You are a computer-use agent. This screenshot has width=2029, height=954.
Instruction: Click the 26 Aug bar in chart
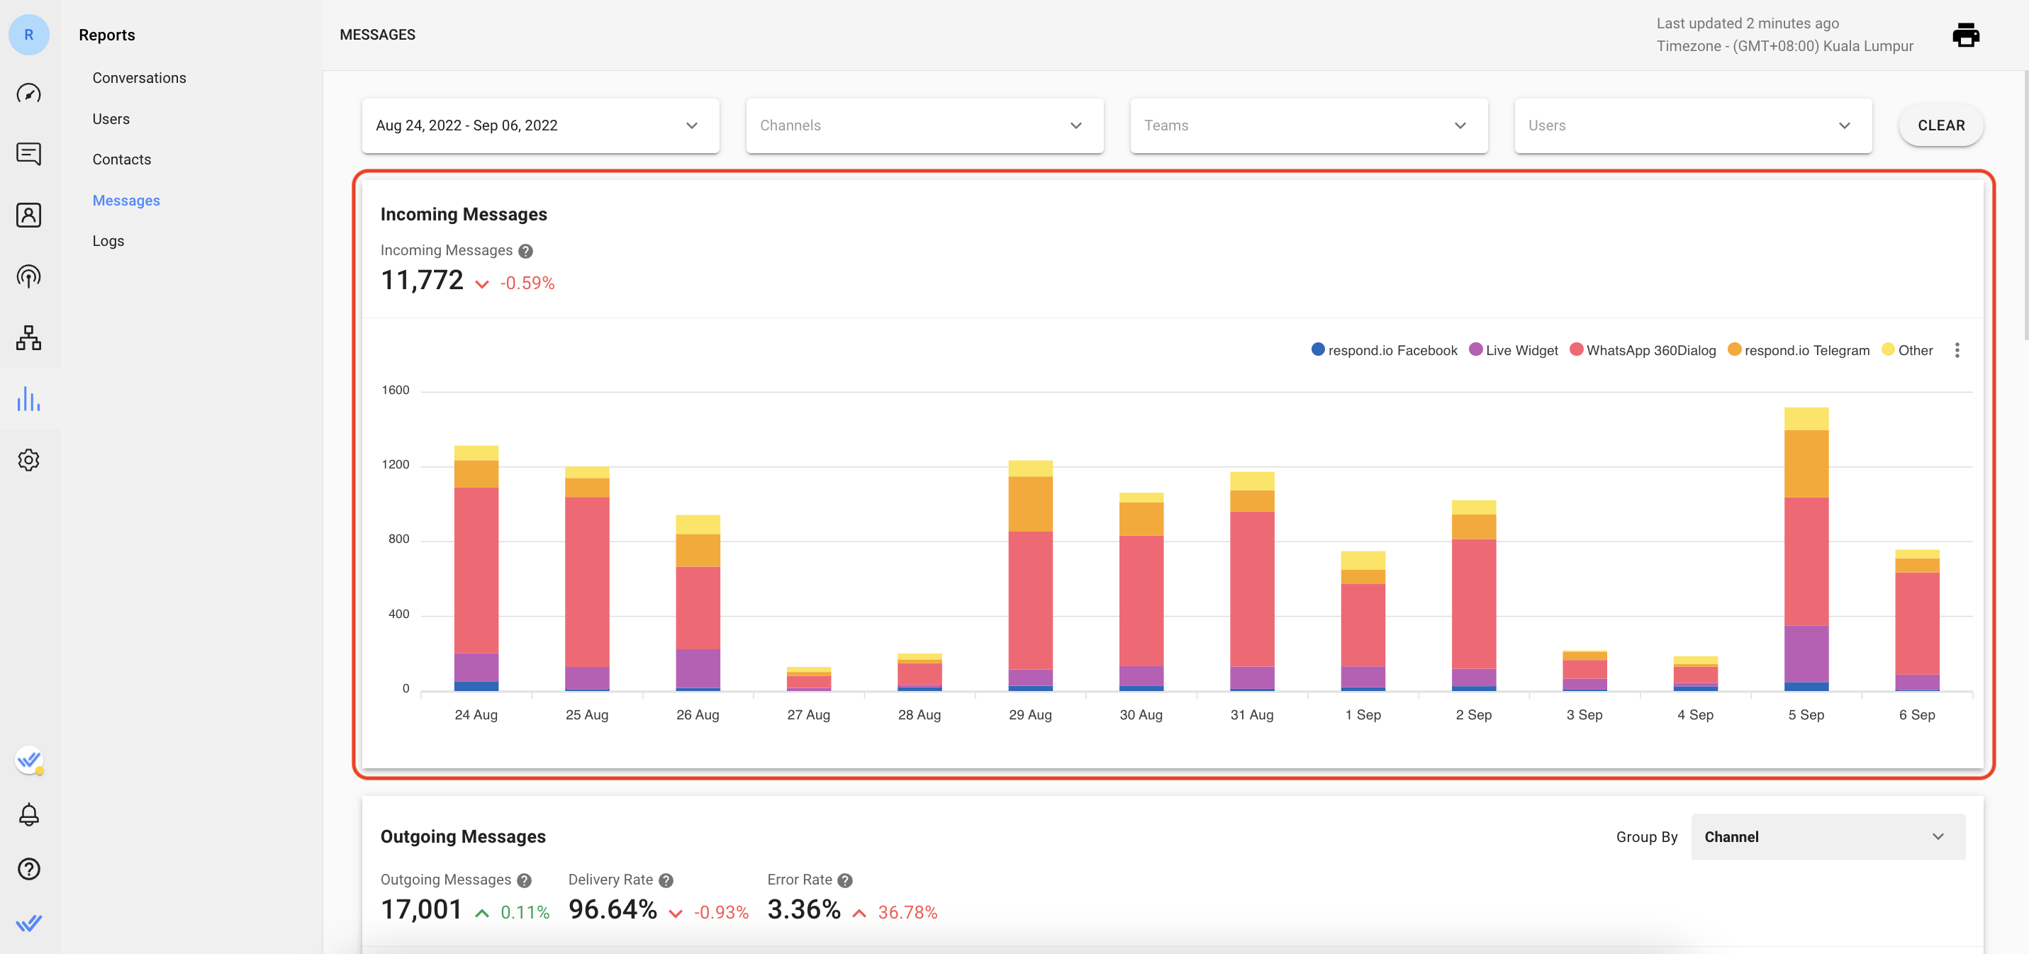click(x=697, y=602)
